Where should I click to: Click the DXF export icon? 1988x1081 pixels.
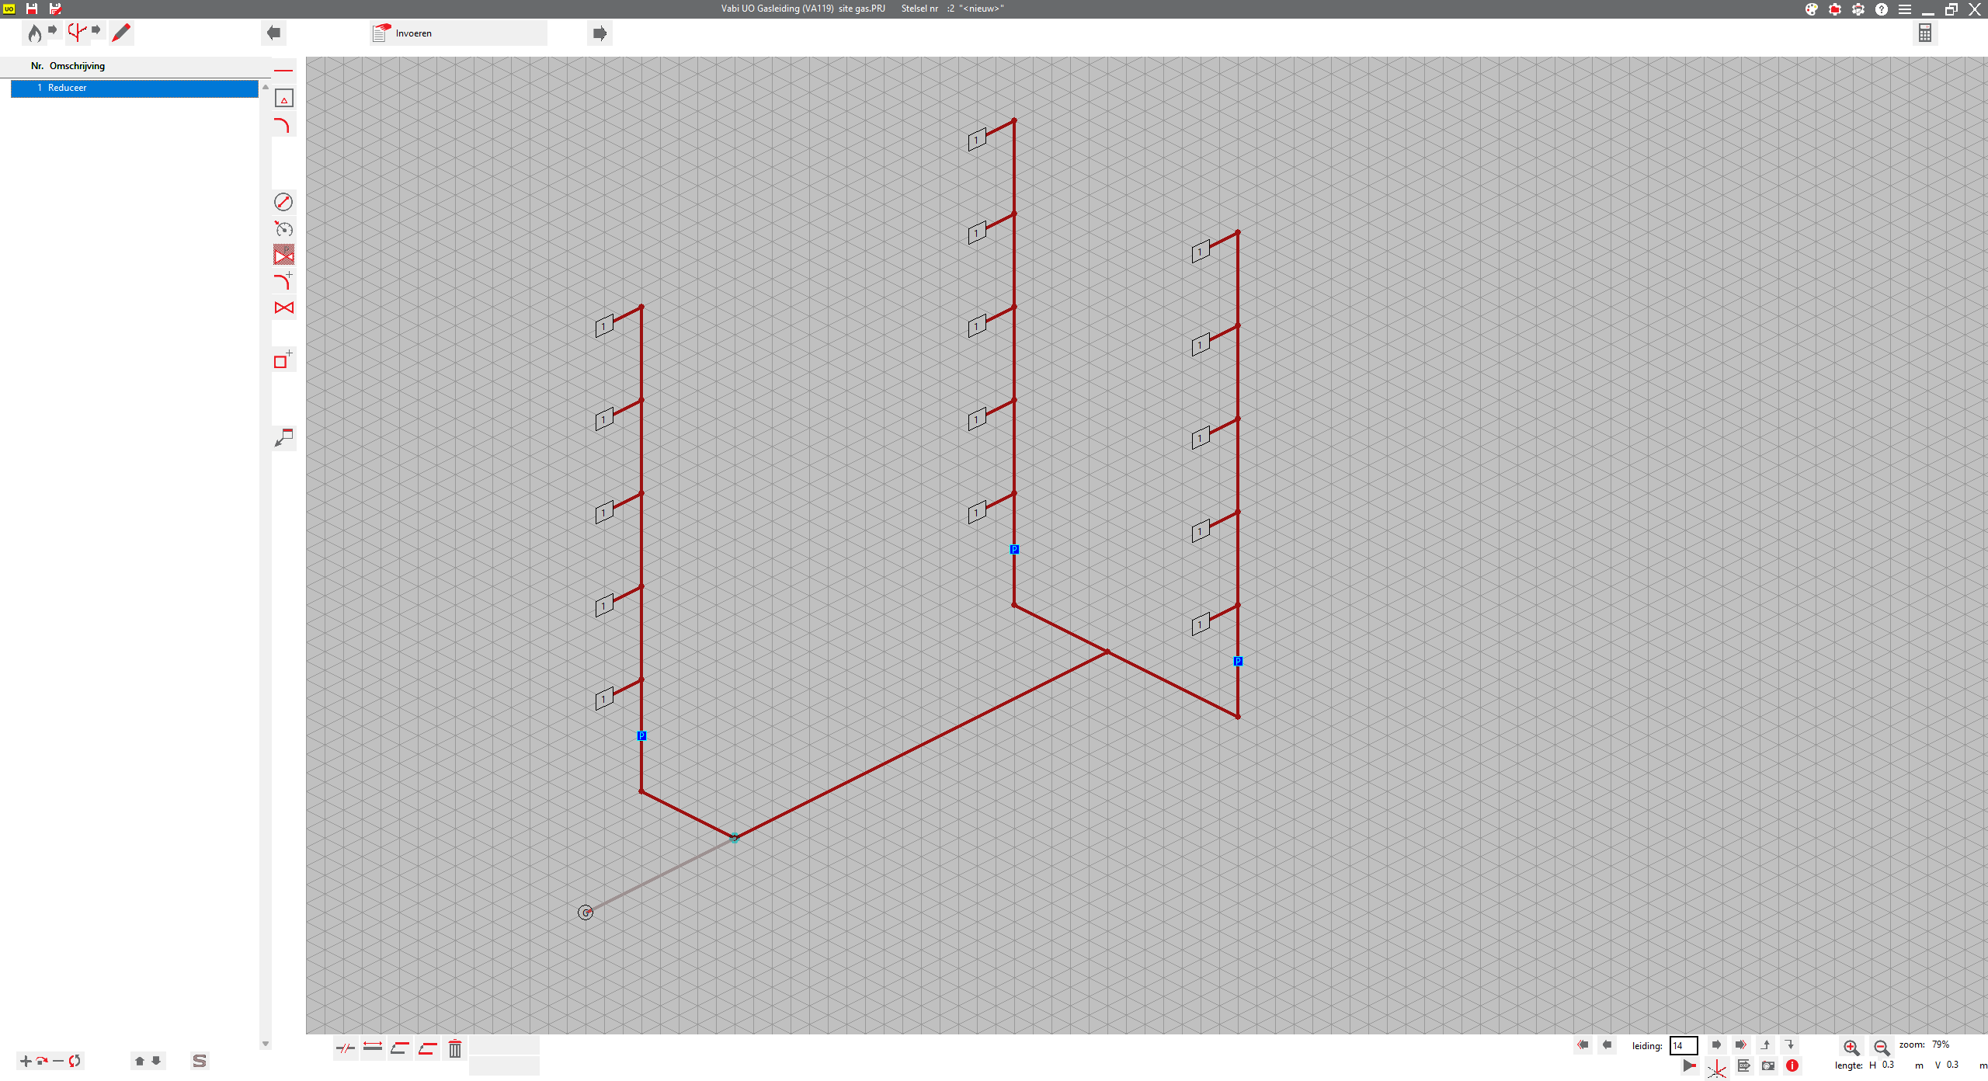point(1743,1065)
